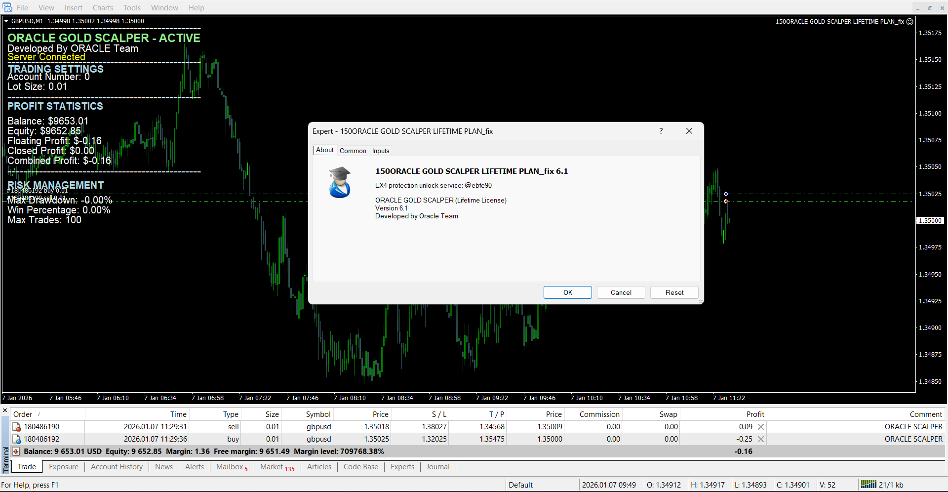Screen dimensions: 948x492
Task: Click the MetaTrader application icon in menu bar
Action: pyautogui.click(x=7, y=7)
